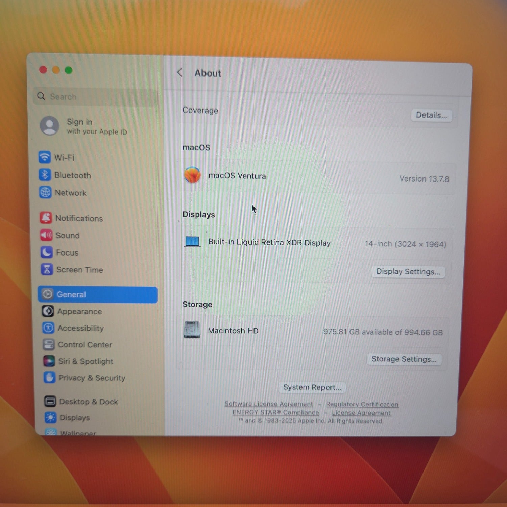507x507 pixels.
Task: Go back using the chevron arrow
Action: click(x=180, y=72)
